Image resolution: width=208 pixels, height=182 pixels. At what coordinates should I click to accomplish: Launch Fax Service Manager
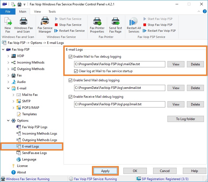(45, 25)
